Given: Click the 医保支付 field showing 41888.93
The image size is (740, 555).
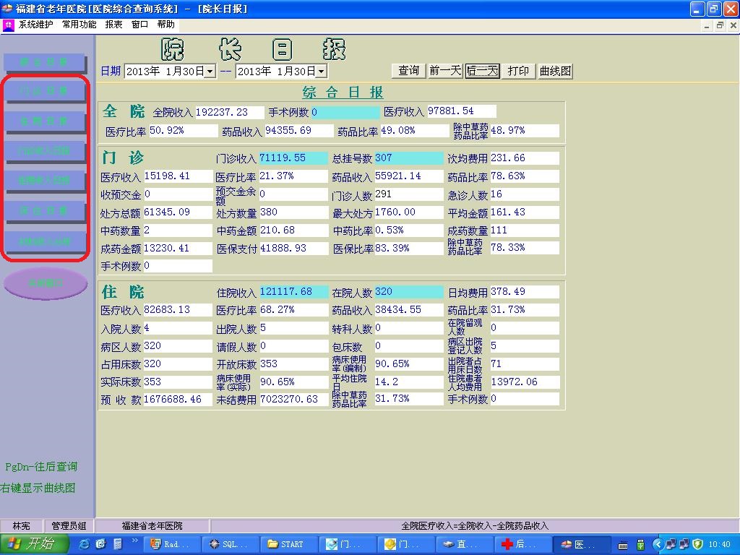Looking at the screenshot, I should click(x=293, y=249).
